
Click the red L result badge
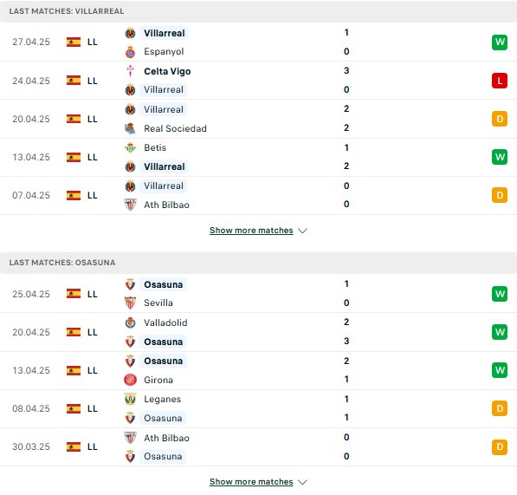point(500,81)
